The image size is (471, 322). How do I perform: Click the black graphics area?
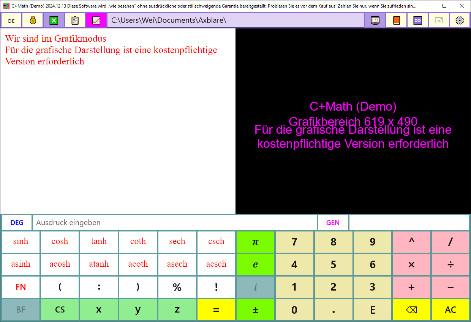point(353,121)
